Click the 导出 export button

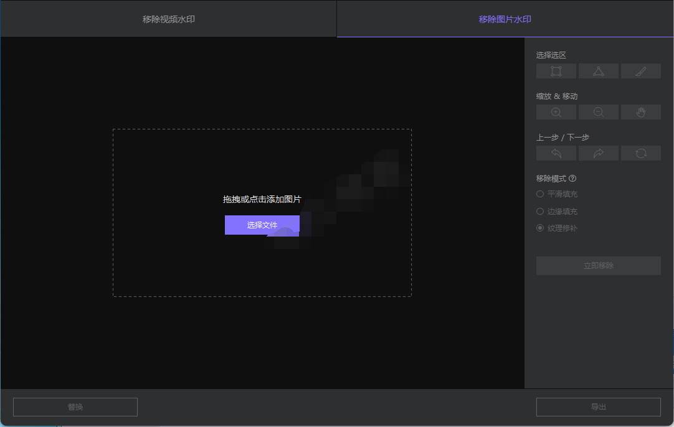coord(598,407)
